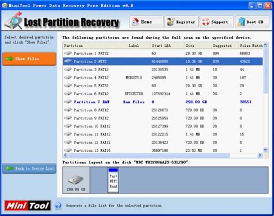Screen dimensions: 274x216
Task: Click the drive icon of Partition 1 FAT32
Action: (68, 53)
